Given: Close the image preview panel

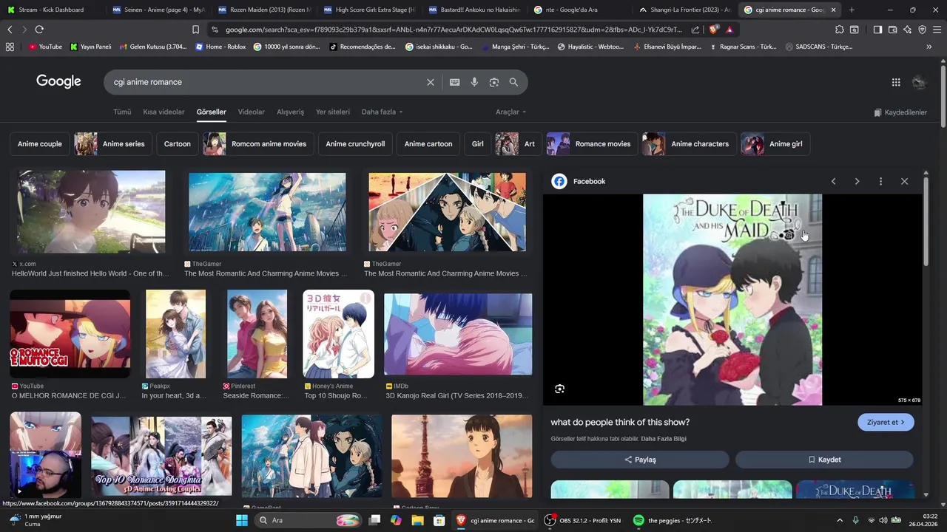Looking at the screenshot, I should (904, 181).
